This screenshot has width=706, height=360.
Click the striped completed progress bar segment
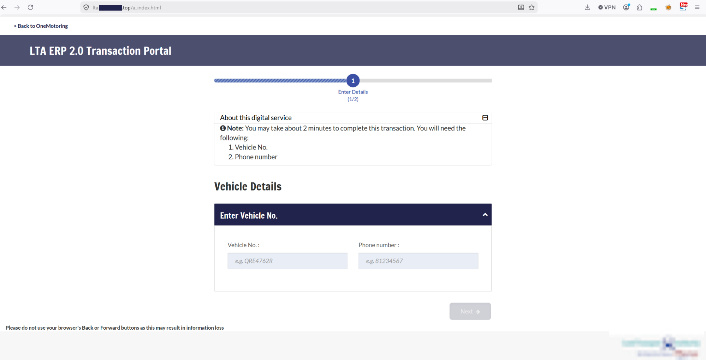280,81
